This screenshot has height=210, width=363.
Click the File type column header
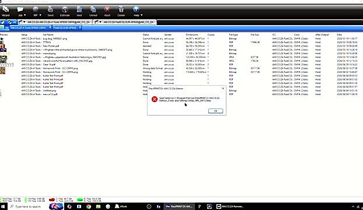coord(233,34)
